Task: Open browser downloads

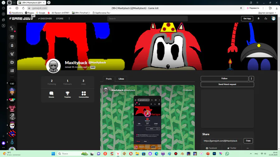Action: click(277, 8)
